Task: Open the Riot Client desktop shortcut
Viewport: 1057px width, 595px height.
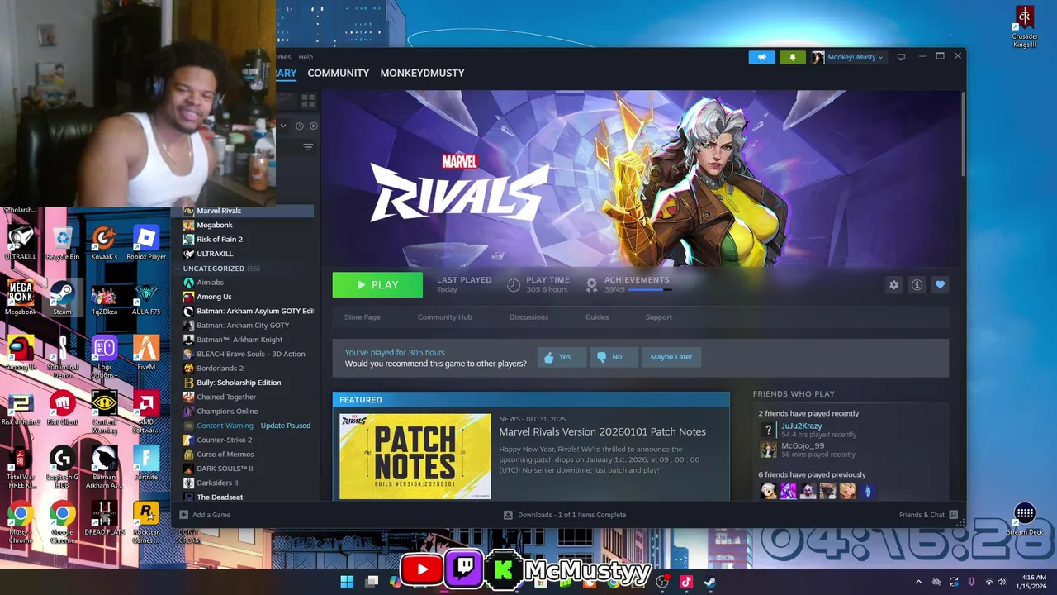Action: (x=63, y=409)
